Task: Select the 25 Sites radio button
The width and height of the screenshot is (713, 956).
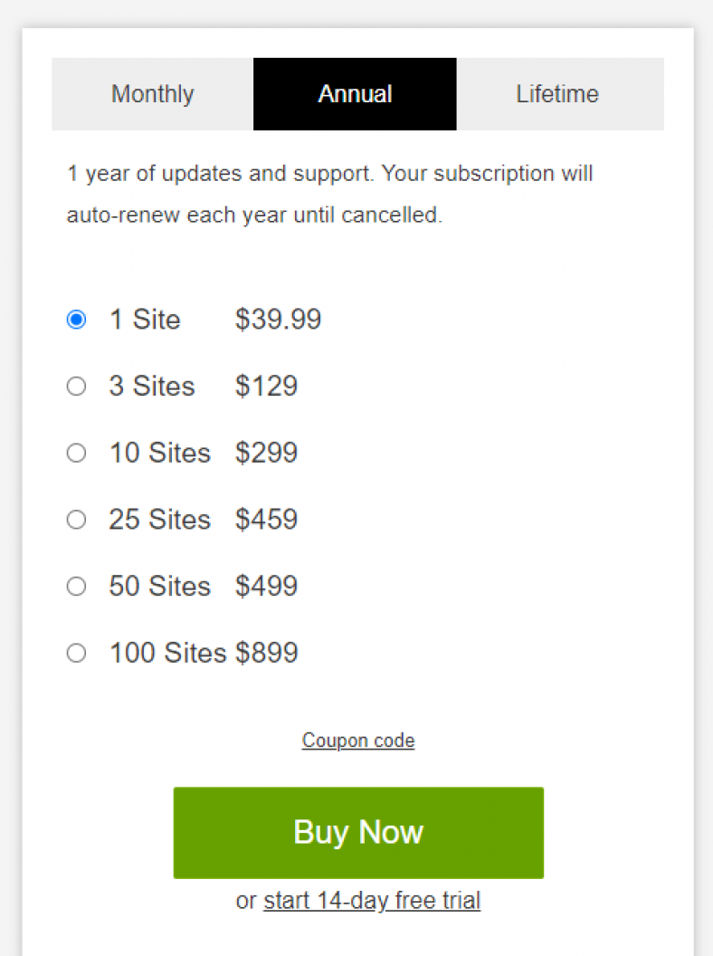Action: click(x=76, y=520)
